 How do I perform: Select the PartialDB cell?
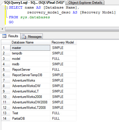tap(30, 119)
